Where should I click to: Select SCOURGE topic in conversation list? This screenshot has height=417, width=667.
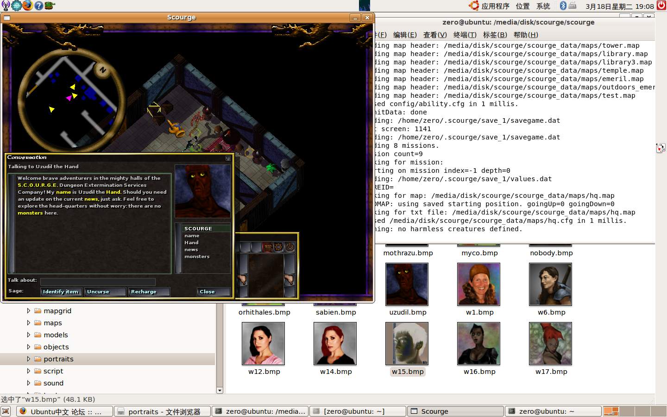point(207,228)
